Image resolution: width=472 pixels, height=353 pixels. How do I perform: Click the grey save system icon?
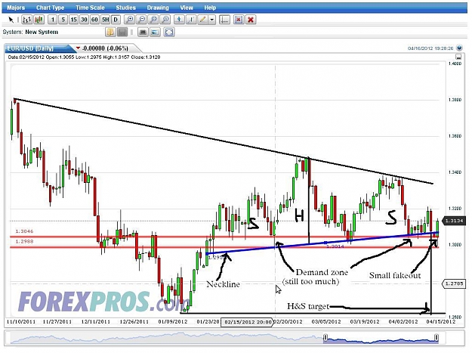pyautogui.click(x=122, y=32)
